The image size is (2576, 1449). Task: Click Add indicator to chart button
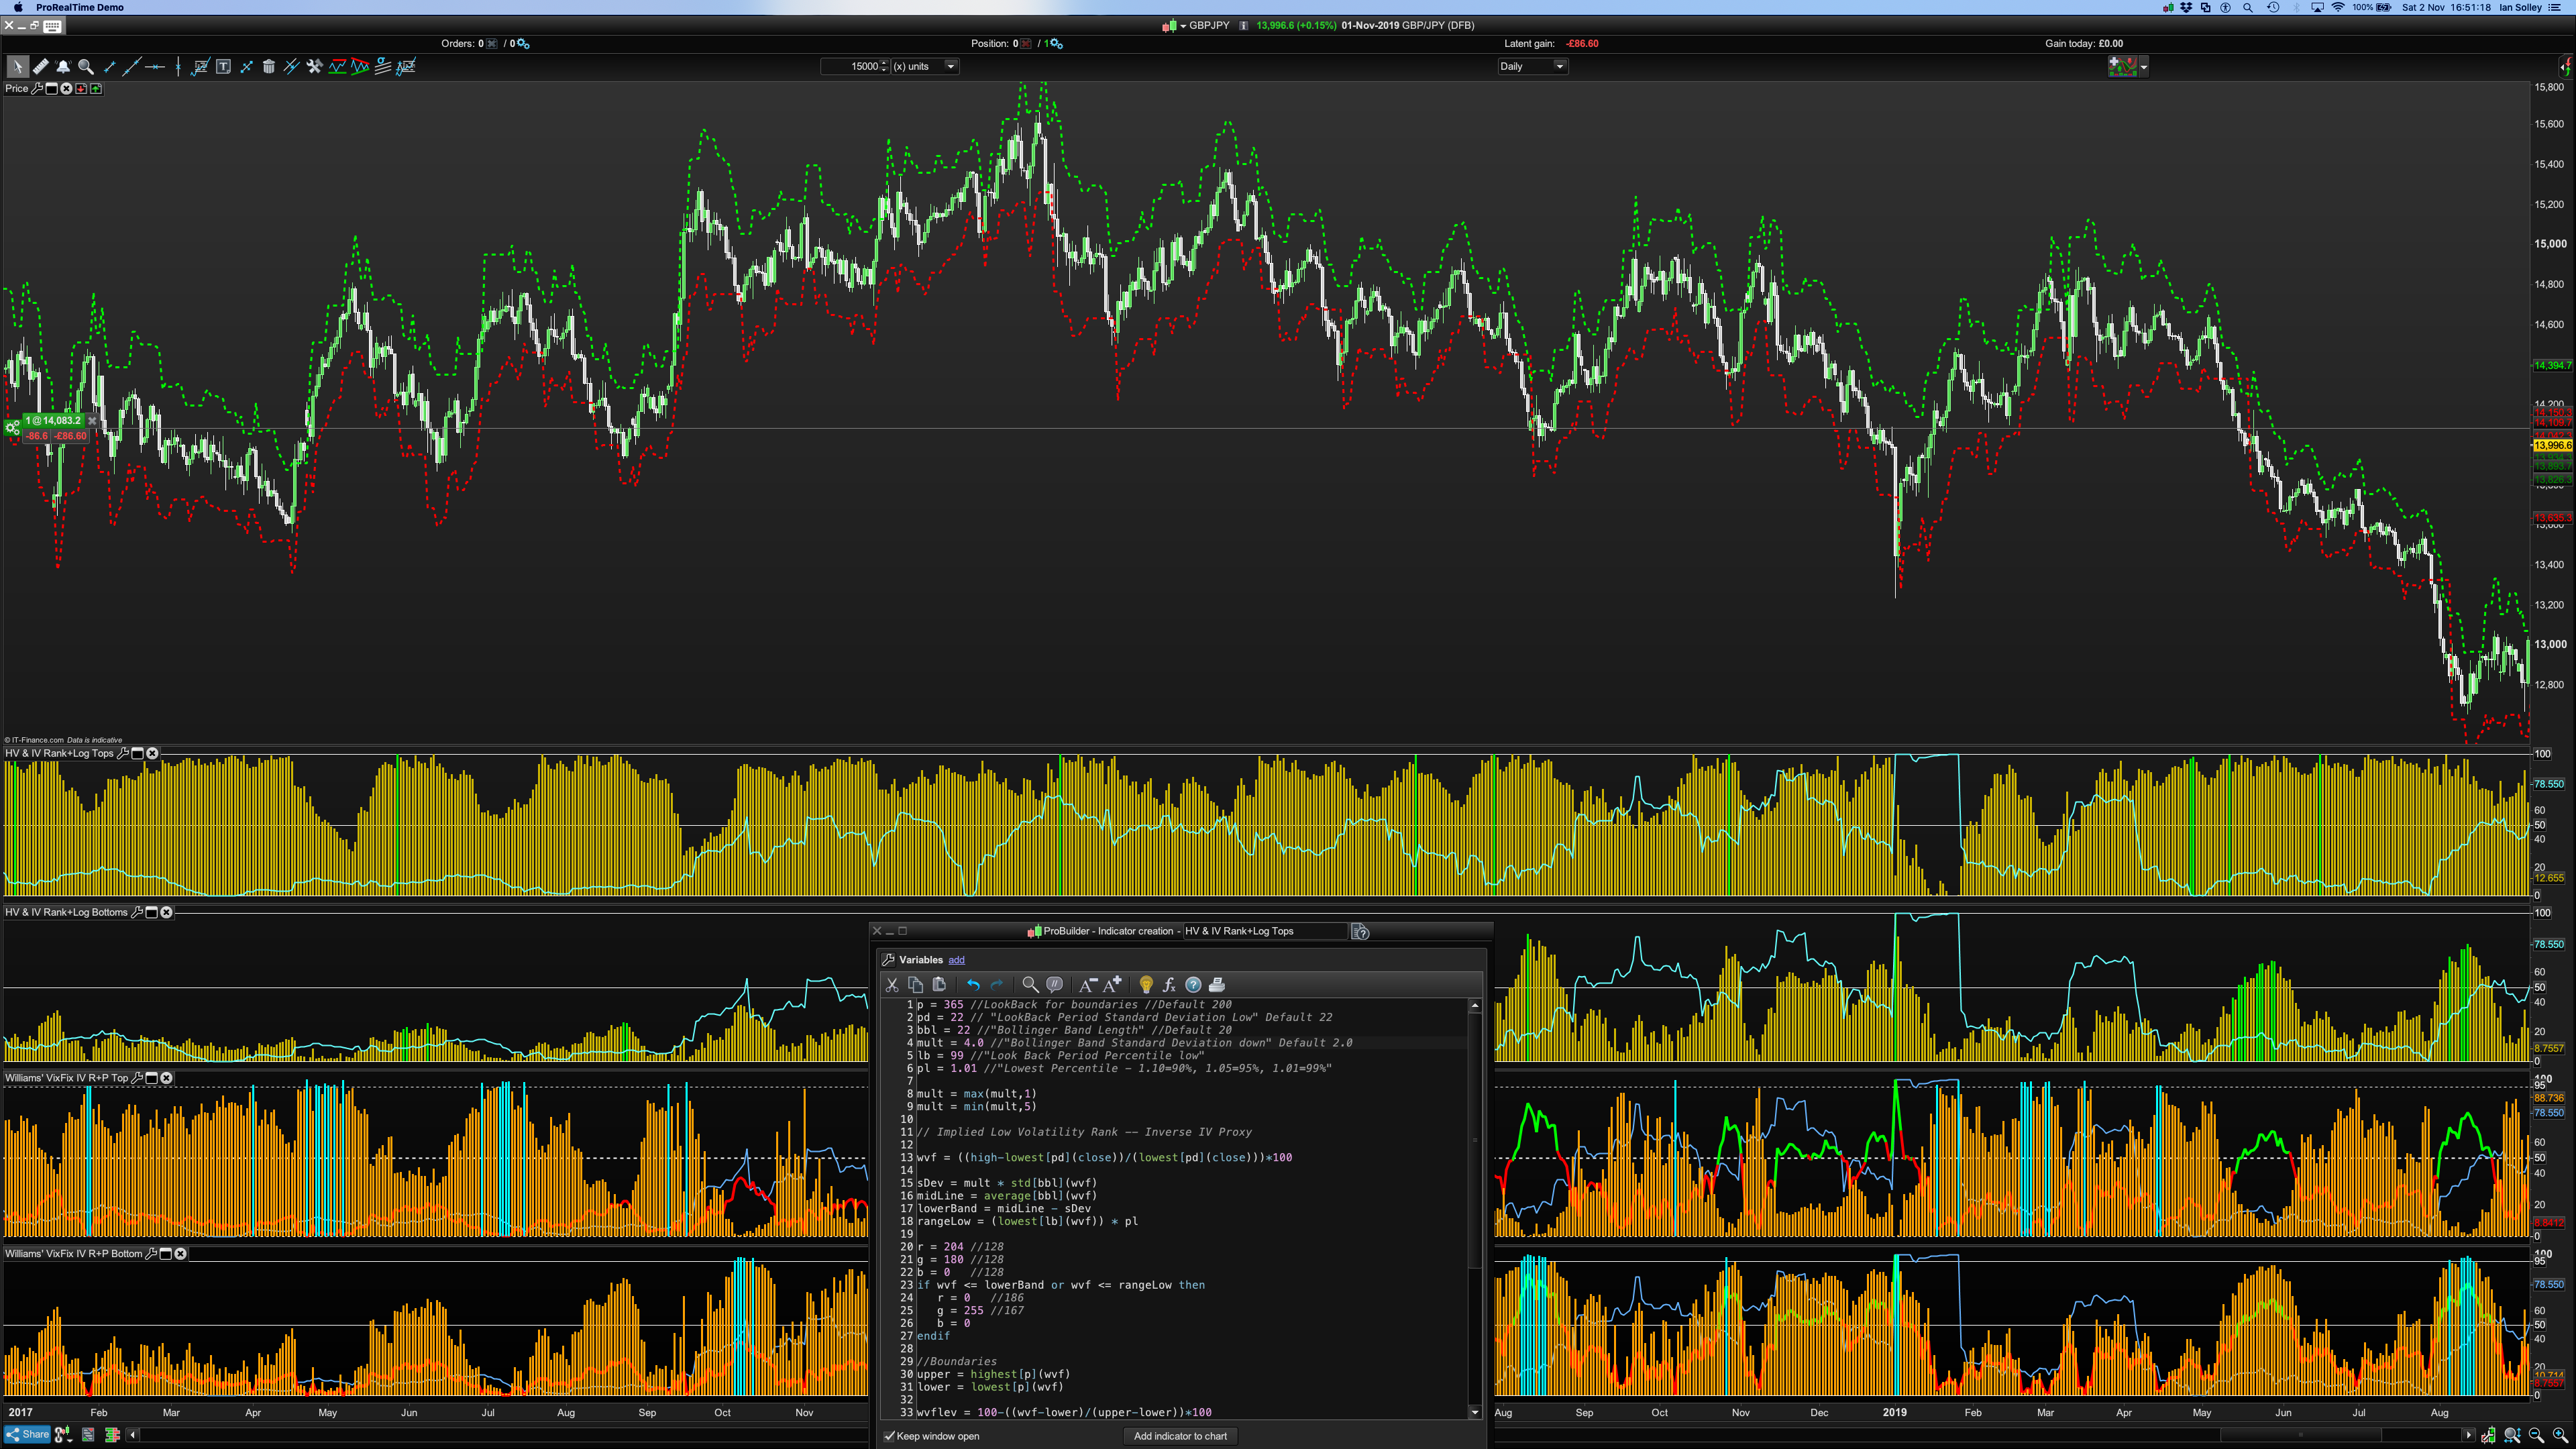click(1180, 1436)
